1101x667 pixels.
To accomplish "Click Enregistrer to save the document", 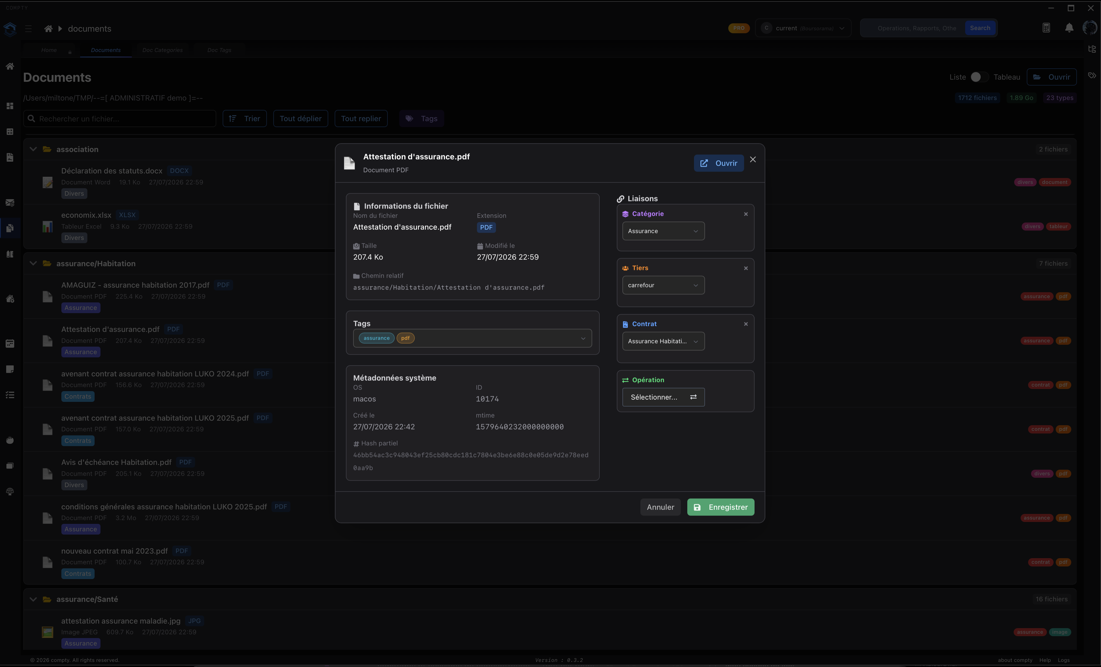I will (x=720, y=507).
